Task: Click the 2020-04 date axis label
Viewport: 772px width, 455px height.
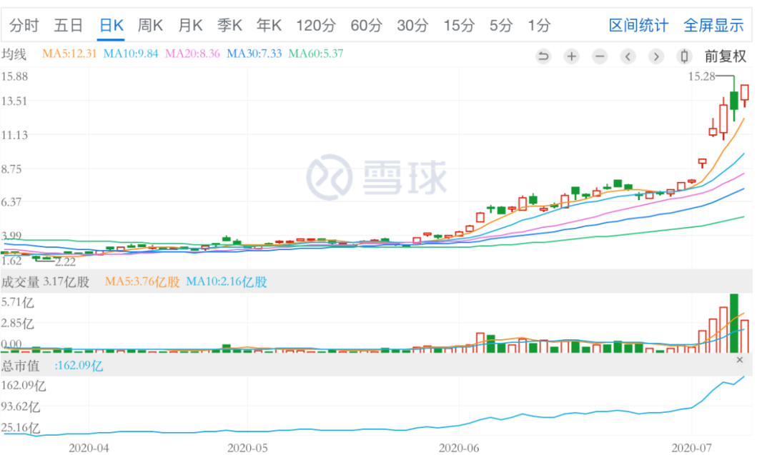Action: click(89, 448)
